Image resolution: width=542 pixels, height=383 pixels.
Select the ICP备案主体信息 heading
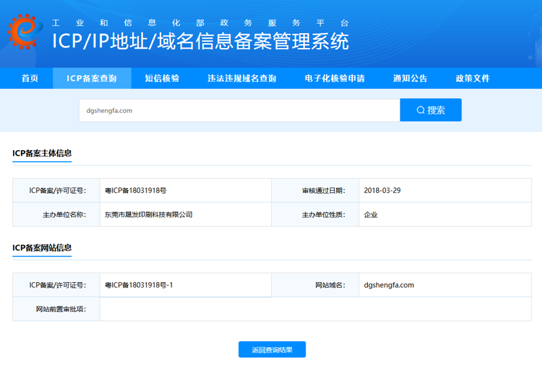pos(42,154)
